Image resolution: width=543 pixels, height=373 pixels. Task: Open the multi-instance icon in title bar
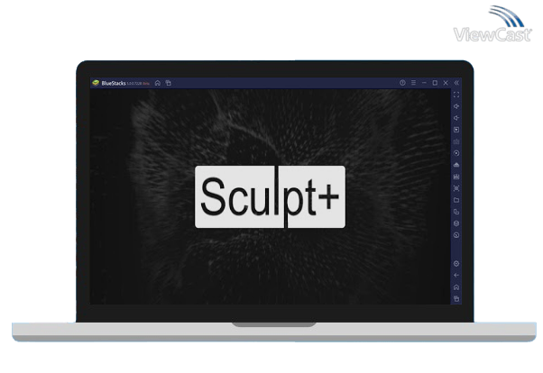pyautogui.click(x=169, y=83)
